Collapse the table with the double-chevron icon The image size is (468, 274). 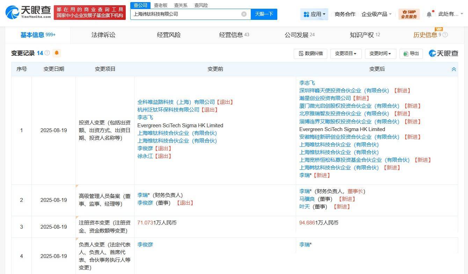[x=454, y=69]
